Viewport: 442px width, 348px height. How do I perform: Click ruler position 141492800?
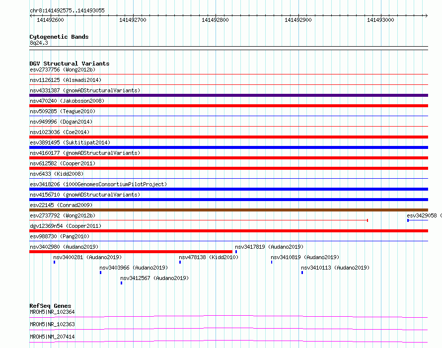tap(215, 20)
